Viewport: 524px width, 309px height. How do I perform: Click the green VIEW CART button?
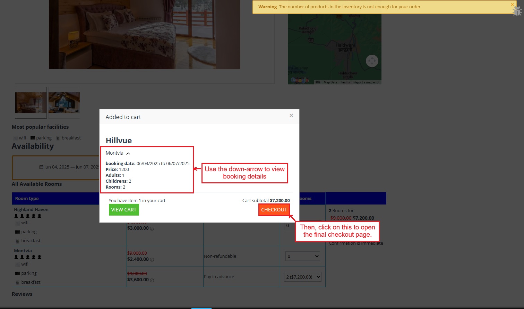(x=124, y=210)
